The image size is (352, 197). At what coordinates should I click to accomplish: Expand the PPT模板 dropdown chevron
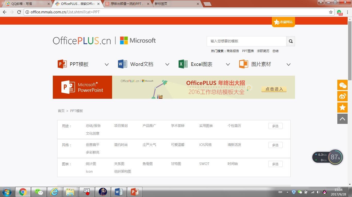click(x=107, y=64)
